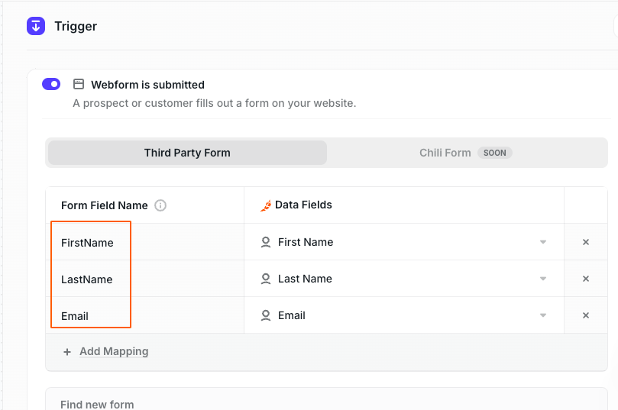This screenshot has width=618, height=410.
Task: Remove the FirstName mapping row
Action: pos(586,242)
